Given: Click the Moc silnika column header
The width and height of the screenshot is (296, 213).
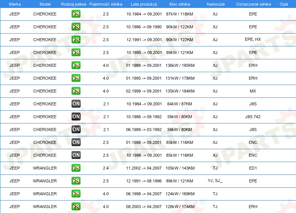Looking at the screenshot, I should coord(179,4).
